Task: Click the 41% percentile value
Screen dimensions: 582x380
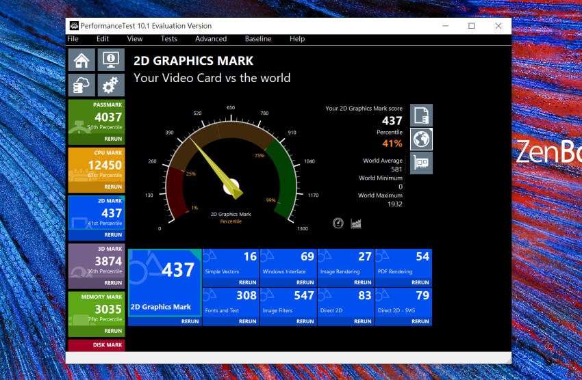Action: (392, 144)
